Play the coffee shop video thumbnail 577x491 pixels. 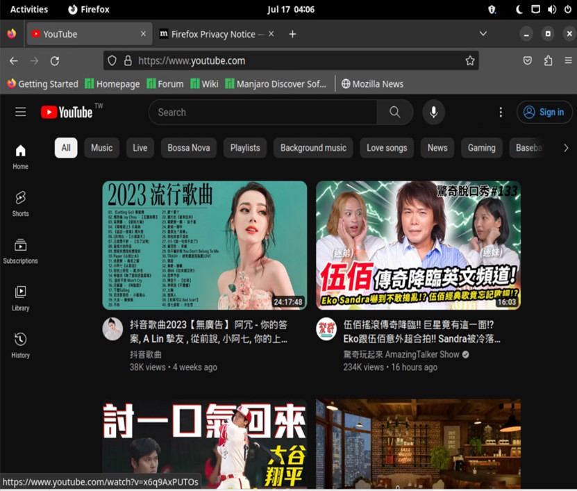tap(419, 444)
